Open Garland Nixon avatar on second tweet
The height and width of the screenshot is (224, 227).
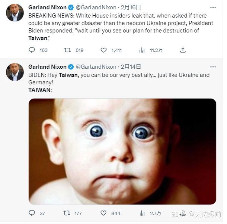pos(15,72)
